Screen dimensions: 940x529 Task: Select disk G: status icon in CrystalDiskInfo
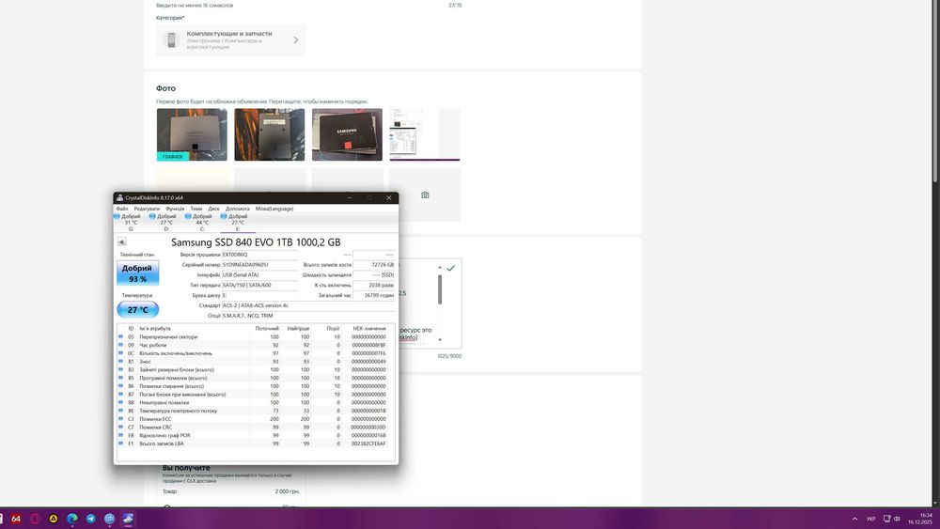pyautogui.click(x=117, y=216)
